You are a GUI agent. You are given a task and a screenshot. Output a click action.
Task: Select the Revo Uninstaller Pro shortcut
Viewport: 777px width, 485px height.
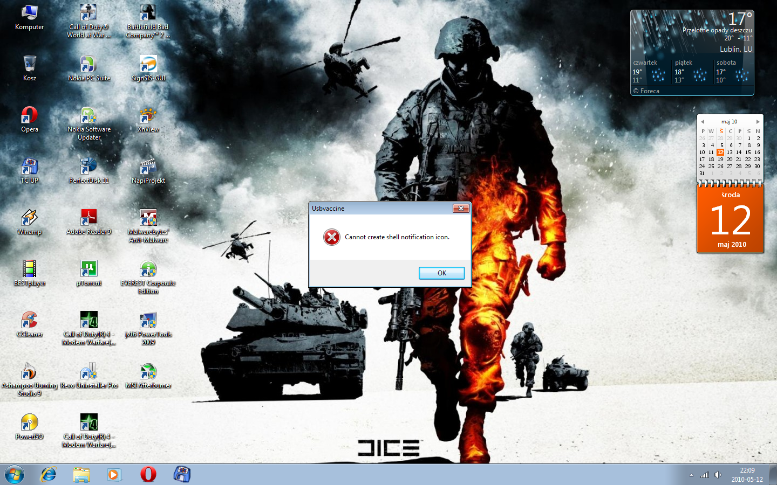coord(89,376)
